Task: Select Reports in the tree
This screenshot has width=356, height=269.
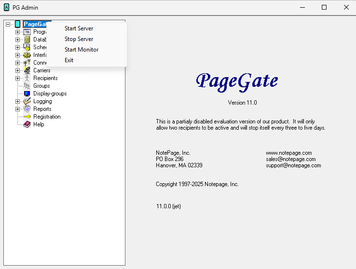Action: tap(42, 109)
